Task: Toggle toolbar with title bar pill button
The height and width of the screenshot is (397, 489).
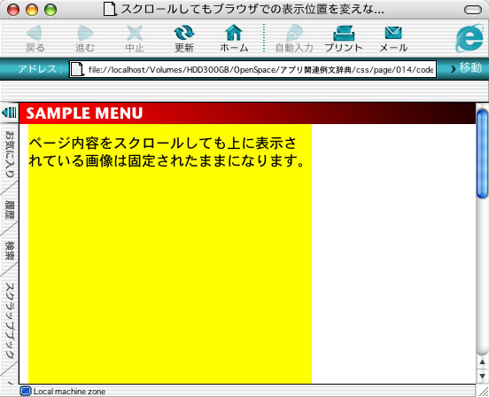Action: click(x=473, y=10)
